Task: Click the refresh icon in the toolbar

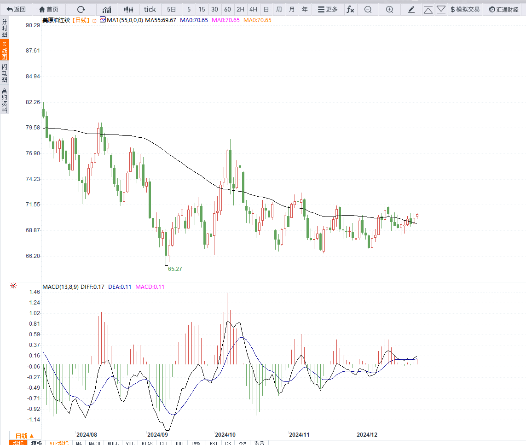Action: [x=81, y=9]
